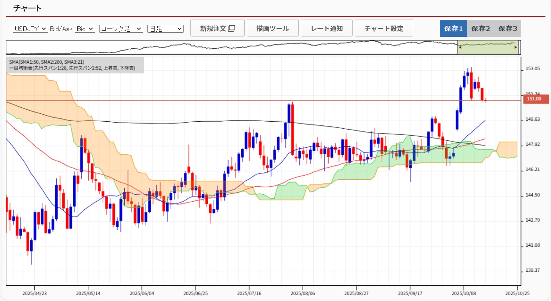This screenshot has height=301, width=551.
Task: Click the left handle arrow of range navigator
Action: click(460, 48)
